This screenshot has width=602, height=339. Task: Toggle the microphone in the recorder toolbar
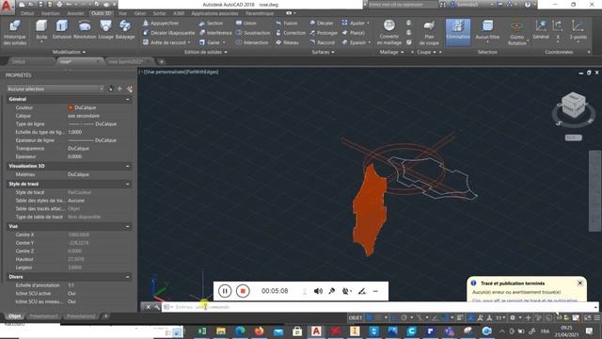point(332,291)
